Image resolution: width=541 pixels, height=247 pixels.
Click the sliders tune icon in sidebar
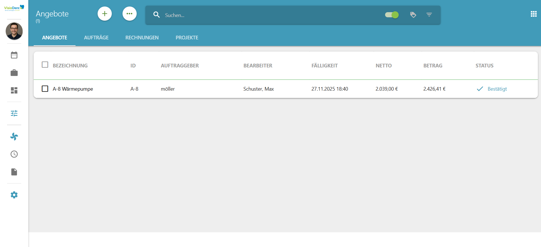click(14, 113)
